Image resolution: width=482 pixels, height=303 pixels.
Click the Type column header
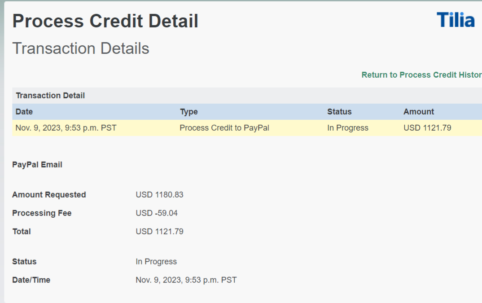tap(189, 112)
